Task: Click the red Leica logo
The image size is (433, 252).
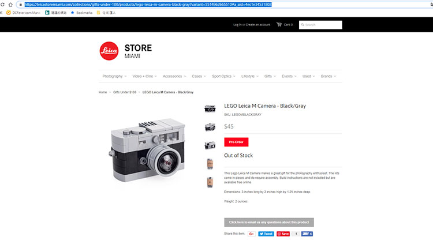Action: pos(109,51)
